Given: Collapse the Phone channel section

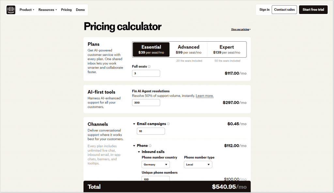Looking at the screenshot, I should [134, 145].
